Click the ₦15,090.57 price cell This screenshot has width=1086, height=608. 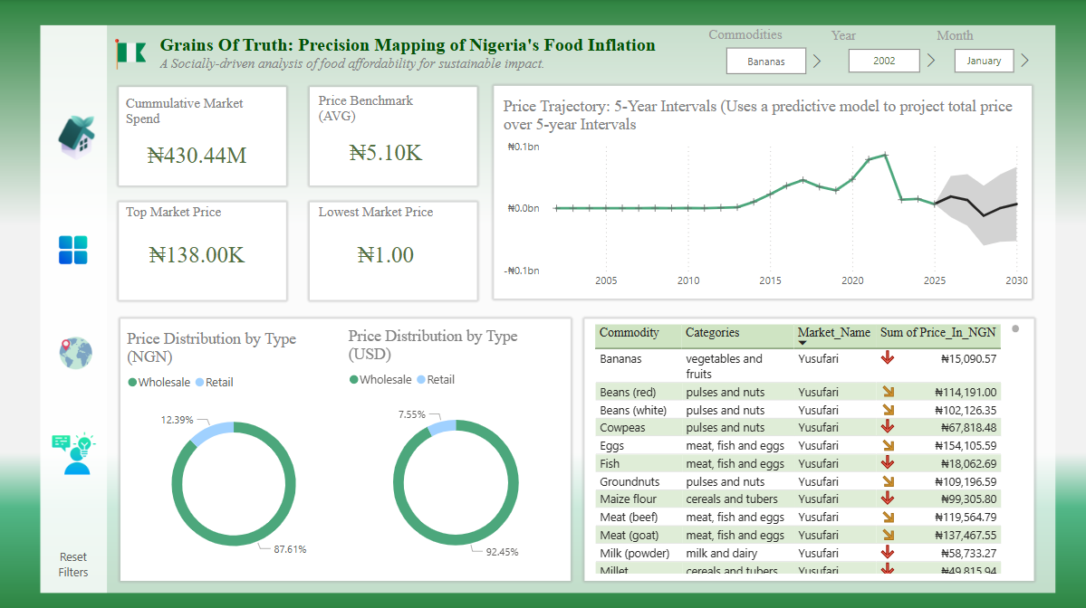(968, 359)
